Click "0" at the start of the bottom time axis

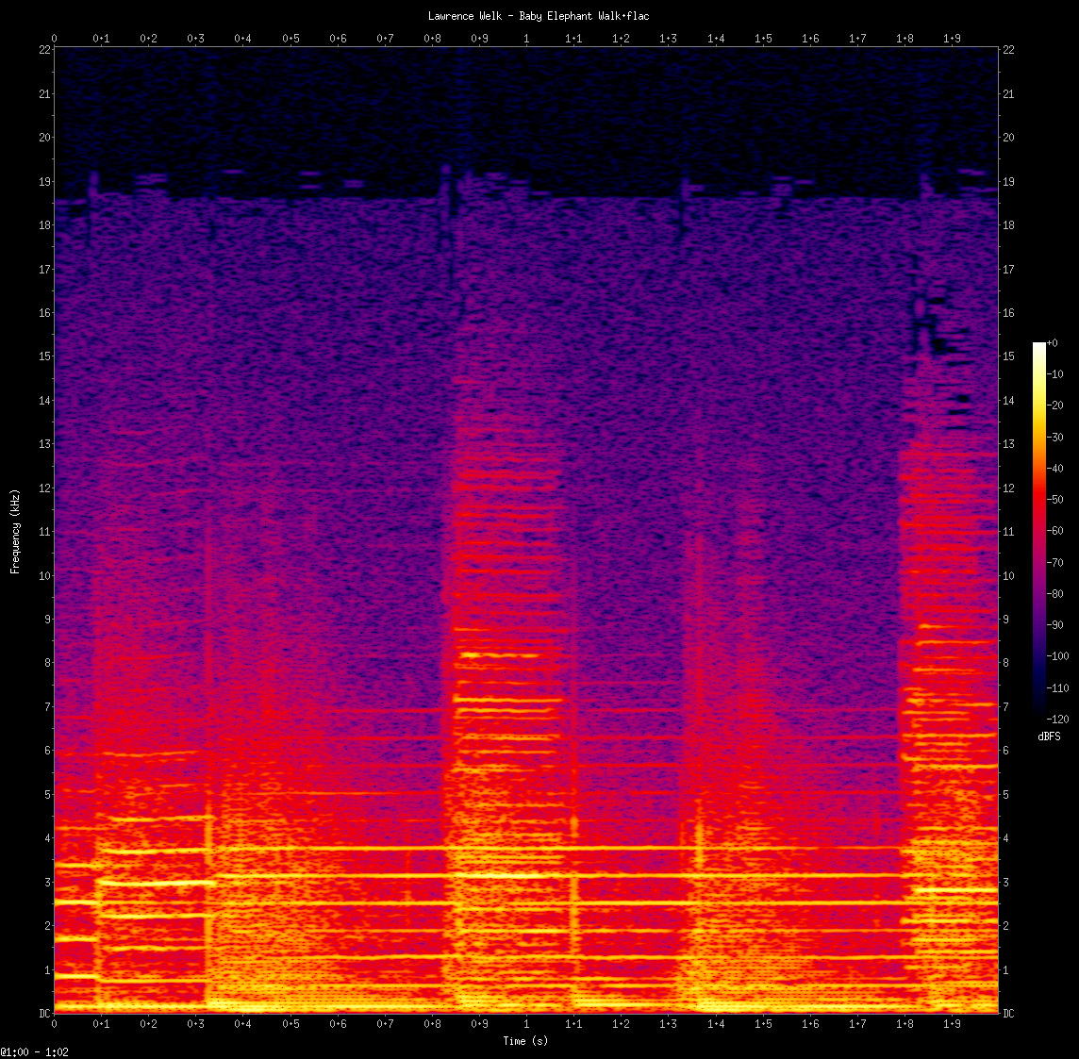click(55, 1024)
